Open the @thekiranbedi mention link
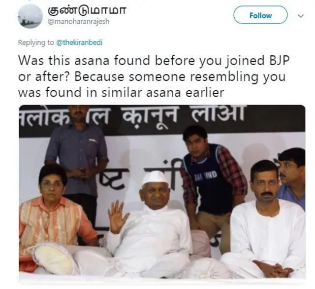Image resolution: width=315 pixels, height=289 pixels. coord(79,42)
